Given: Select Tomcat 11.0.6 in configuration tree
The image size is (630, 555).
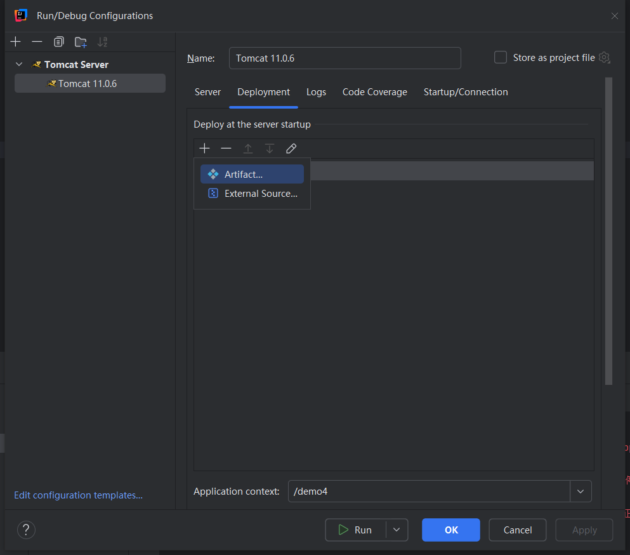Looking at the screenshot, I should point(90,83).
